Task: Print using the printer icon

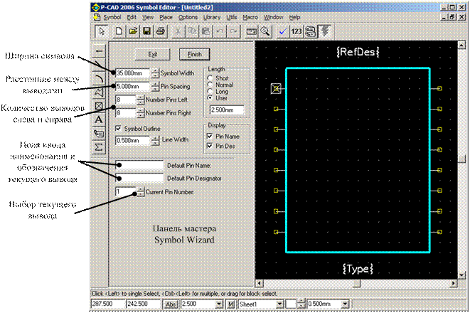Action: pos(161,31)
